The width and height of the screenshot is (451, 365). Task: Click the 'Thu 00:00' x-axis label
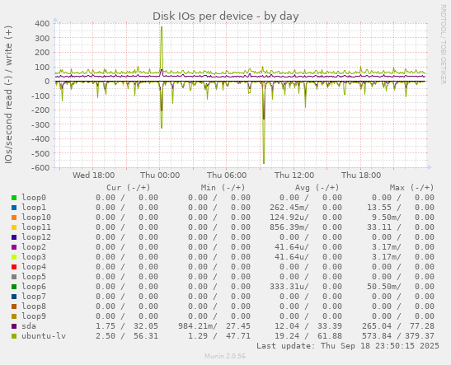(x=160, y=175)
